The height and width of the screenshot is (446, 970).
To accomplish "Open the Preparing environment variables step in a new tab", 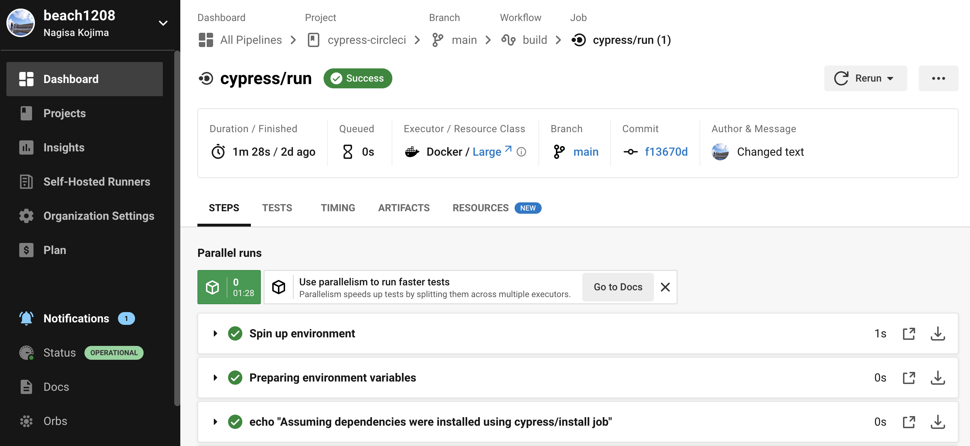I will [x=909, y=378].
